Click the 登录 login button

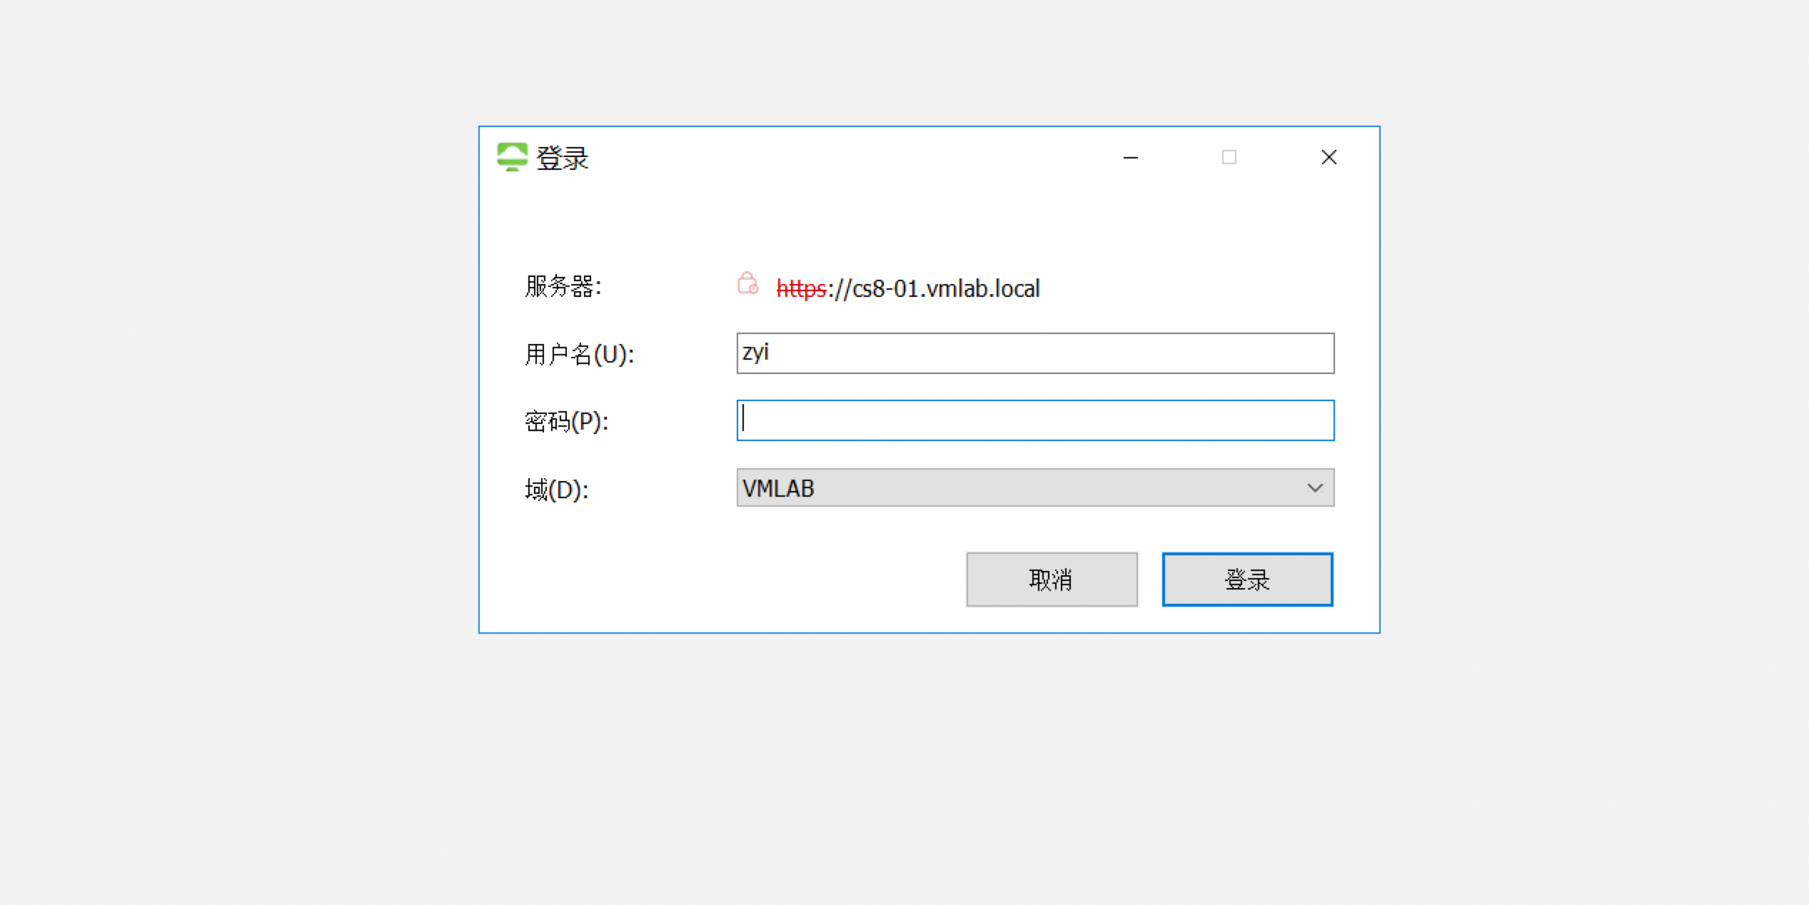1247,580
